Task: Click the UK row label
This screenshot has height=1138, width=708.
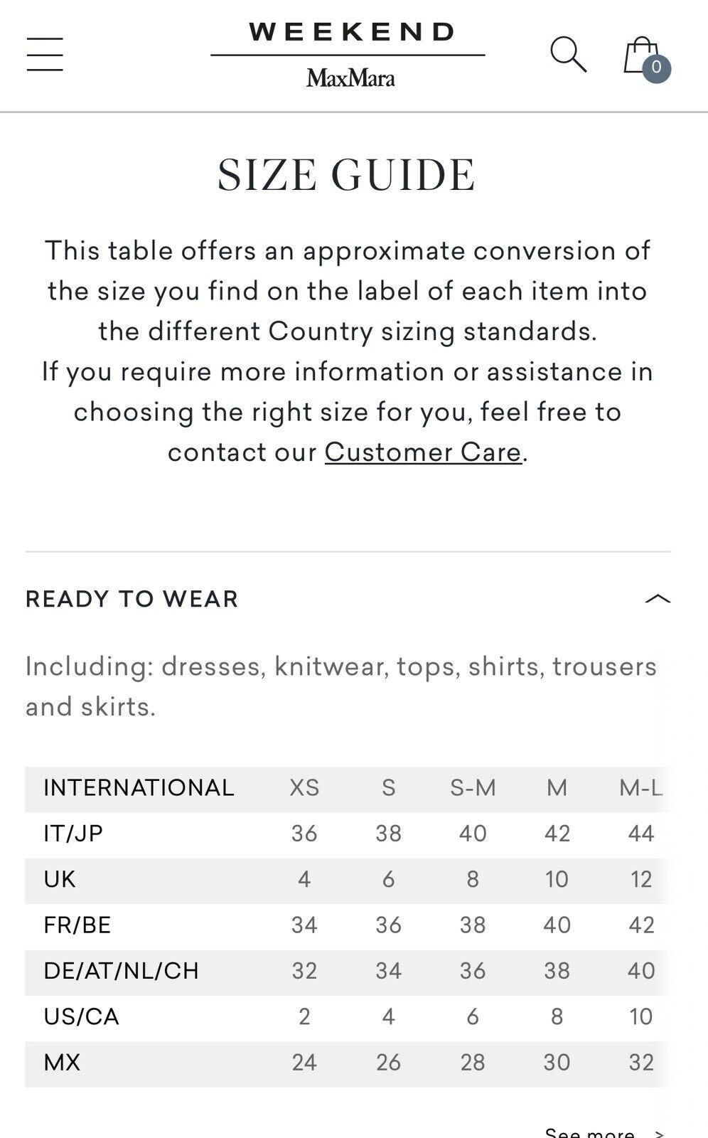Action: pos(60,879)
